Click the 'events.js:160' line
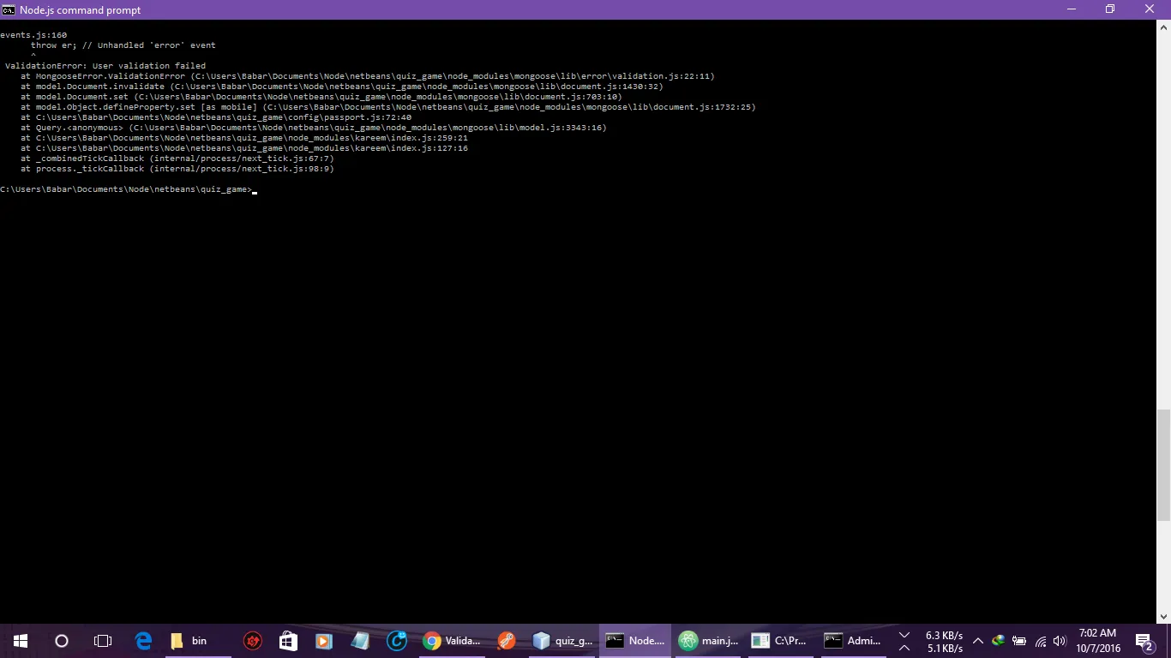The height and width of the screenshot is (658, 1171). click(33, 35)
